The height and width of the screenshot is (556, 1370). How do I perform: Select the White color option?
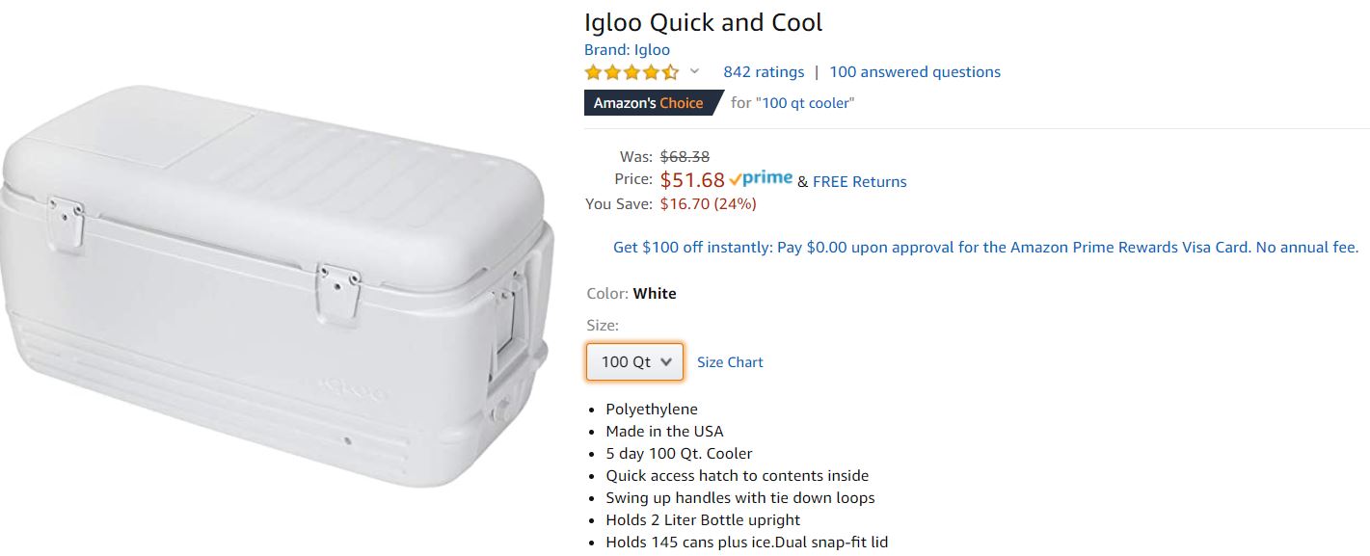[x=655, y=293]
